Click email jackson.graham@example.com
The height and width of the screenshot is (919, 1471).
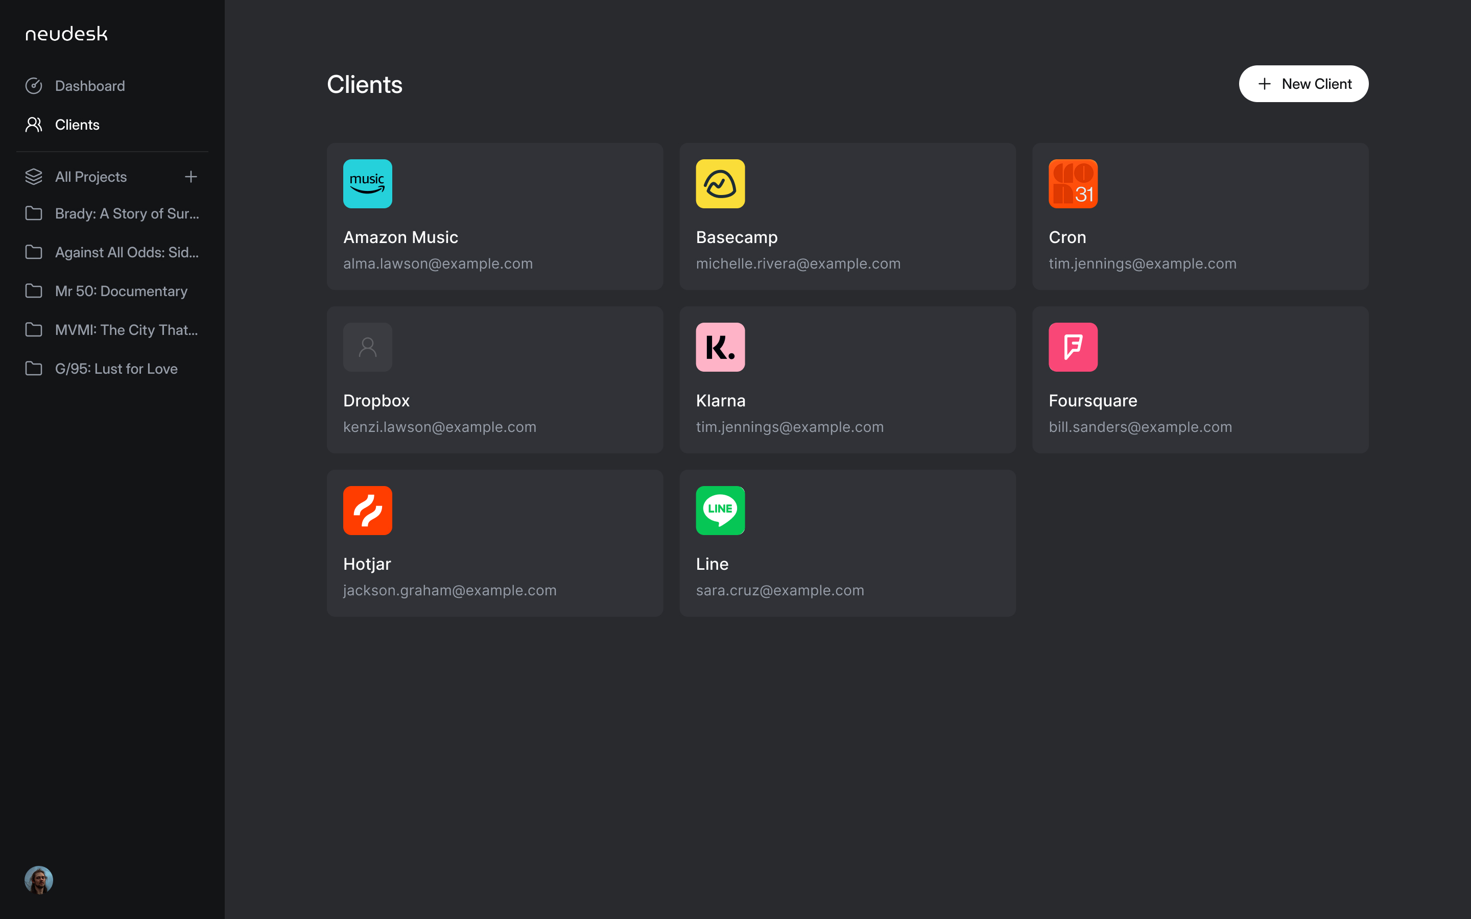450,591
